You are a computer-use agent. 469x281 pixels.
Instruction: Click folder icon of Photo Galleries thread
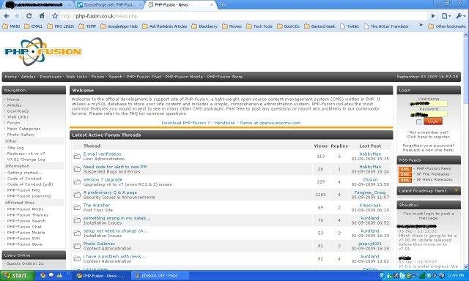77,246
